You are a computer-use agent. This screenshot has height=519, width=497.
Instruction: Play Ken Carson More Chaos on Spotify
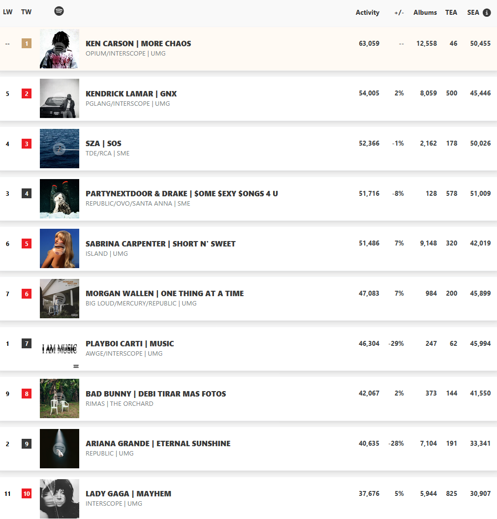(x=59, y=49)
